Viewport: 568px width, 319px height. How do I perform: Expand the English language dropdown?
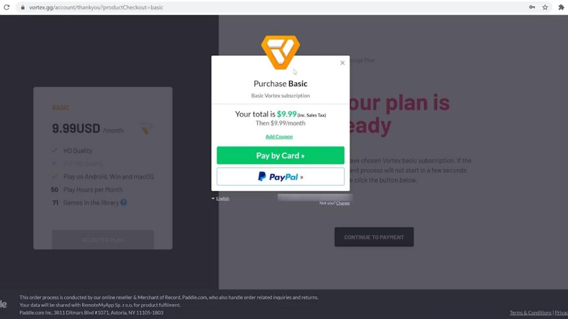[x=220, y=198]
